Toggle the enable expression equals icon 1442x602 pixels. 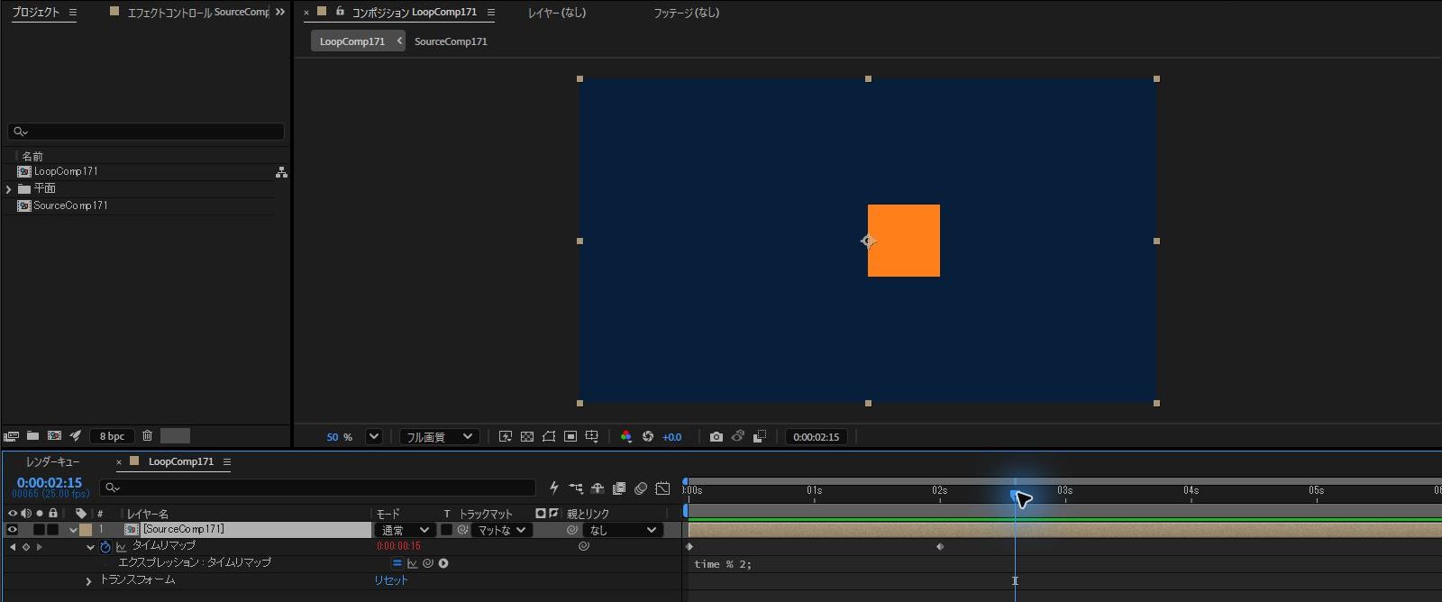pyautogui.click(x=397, y=563)
